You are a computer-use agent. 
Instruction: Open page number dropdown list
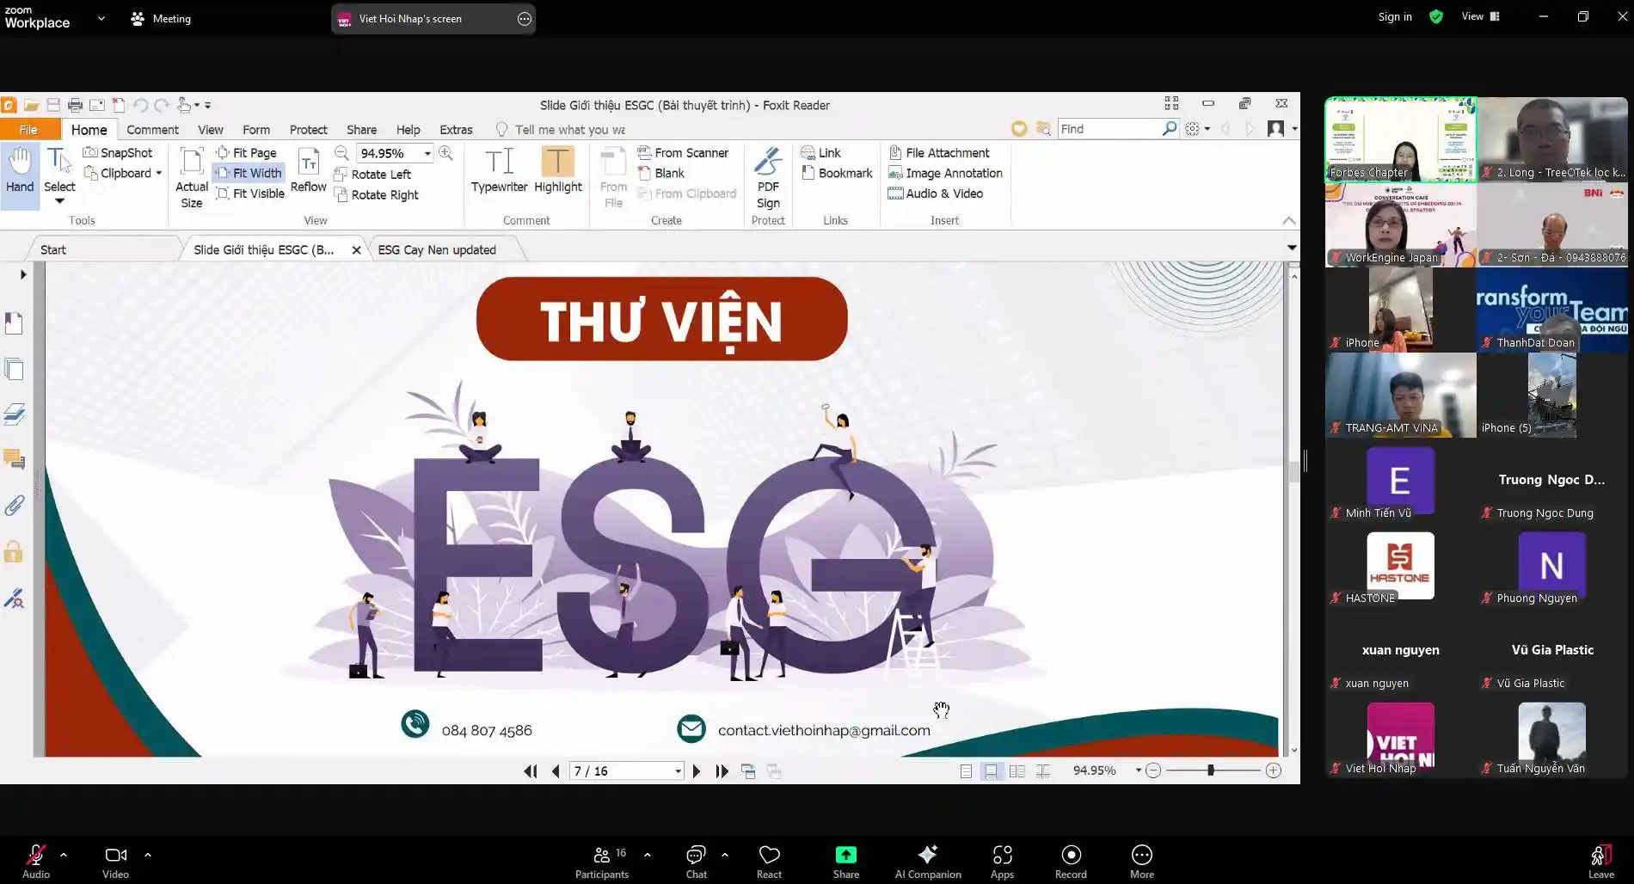(x=678, y=771)
